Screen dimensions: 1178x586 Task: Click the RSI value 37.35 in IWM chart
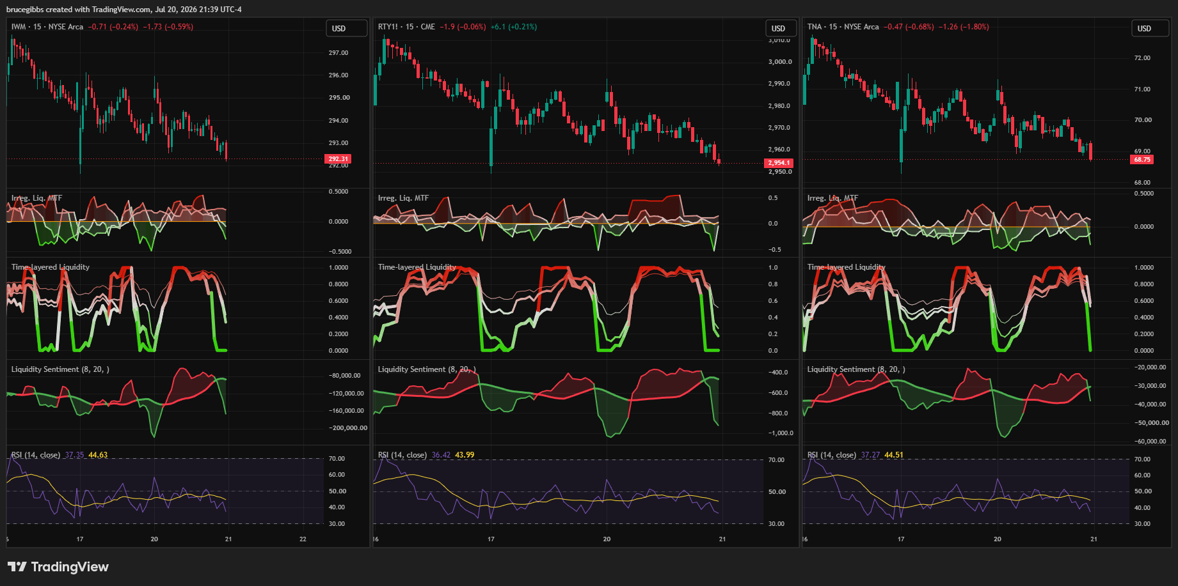click(x=74, y=455)
